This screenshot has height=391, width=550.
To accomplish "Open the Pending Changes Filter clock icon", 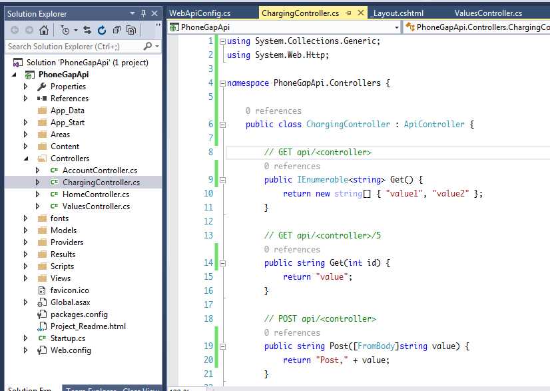I will coord(65,31).
